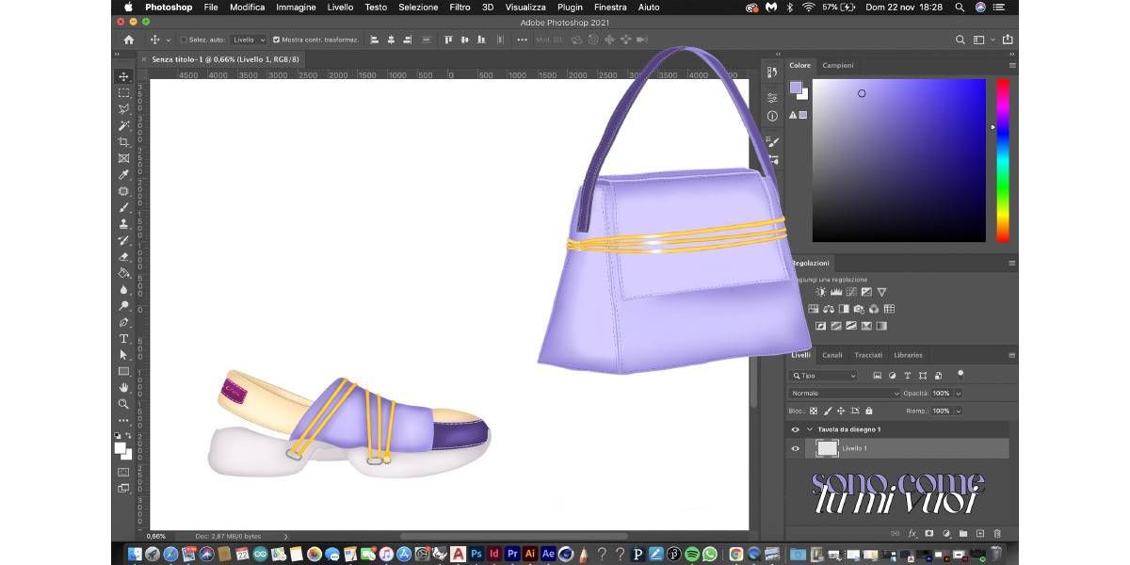Screen dimensions: 1130x565
Task: Uncheck Mostra contr. trasformaz. checkbox
Action: tap(276, 40)
